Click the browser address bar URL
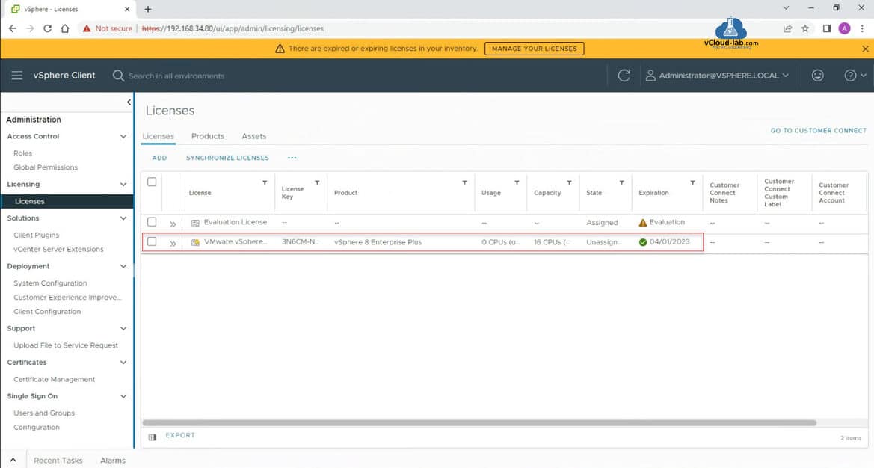 click(233, 28)
